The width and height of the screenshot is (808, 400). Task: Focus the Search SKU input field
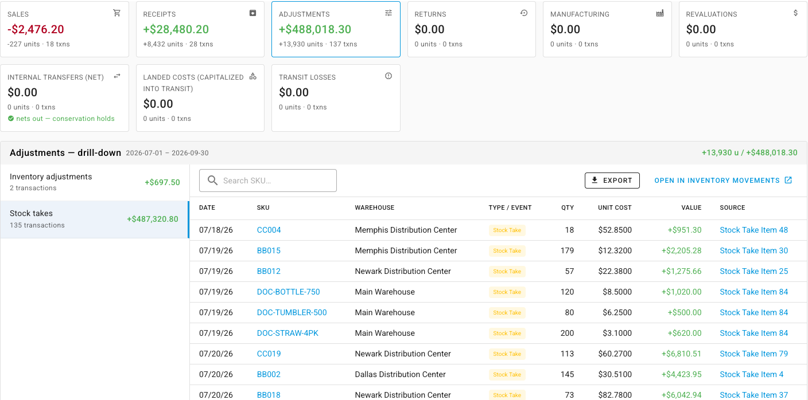[268, 181]
